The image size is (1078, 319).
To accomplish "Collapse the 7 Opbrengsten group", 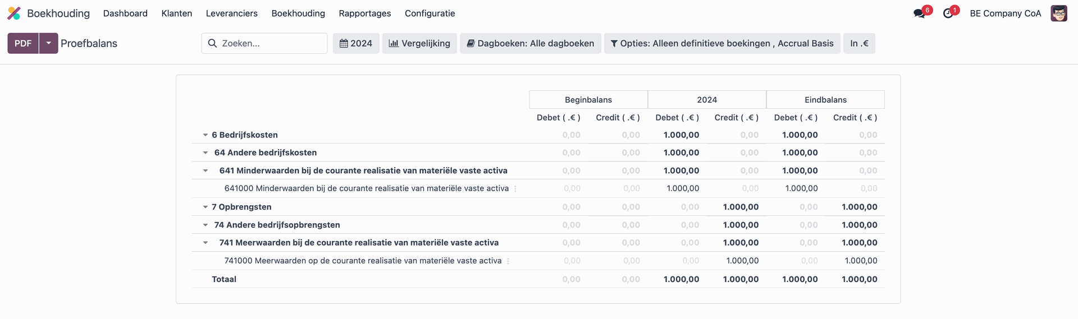I will 205,207.
